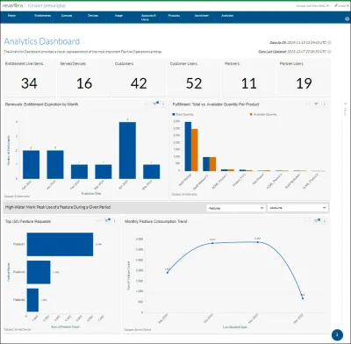Screen dimensions: 351x344
Task: Open the Administer menu
Action: coord(202,16)
